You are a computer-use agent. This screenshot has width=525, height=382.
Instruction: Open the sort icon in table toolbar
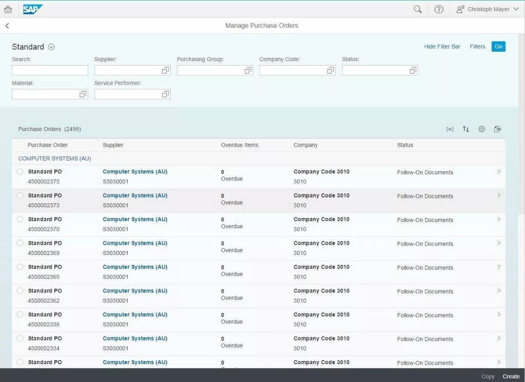tap(466, 129)
